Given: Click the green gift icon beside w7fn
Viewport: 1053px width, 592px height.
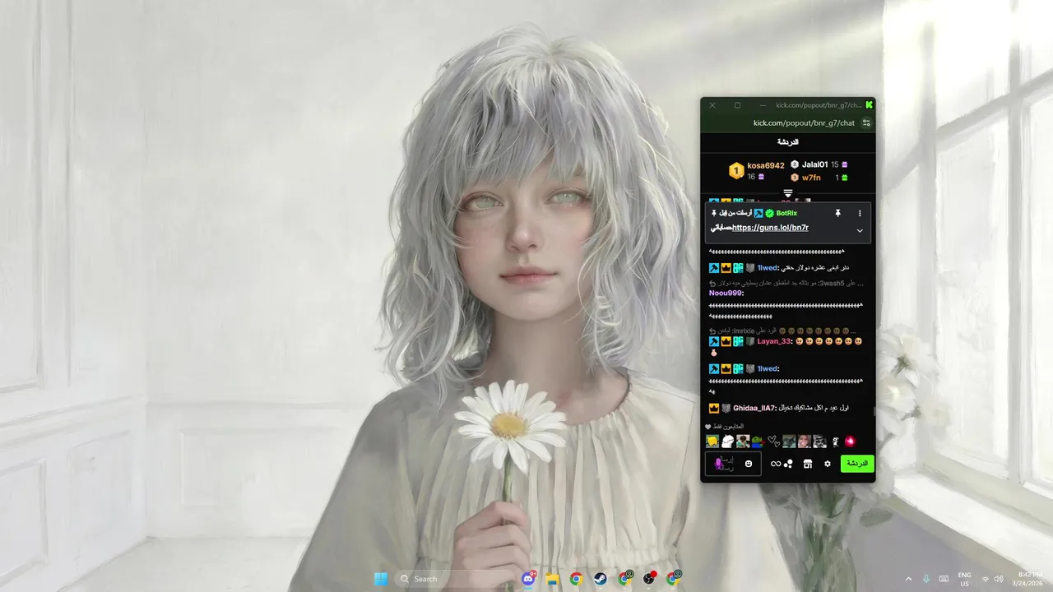Looking at the screenshot, I should click(844, 178).
